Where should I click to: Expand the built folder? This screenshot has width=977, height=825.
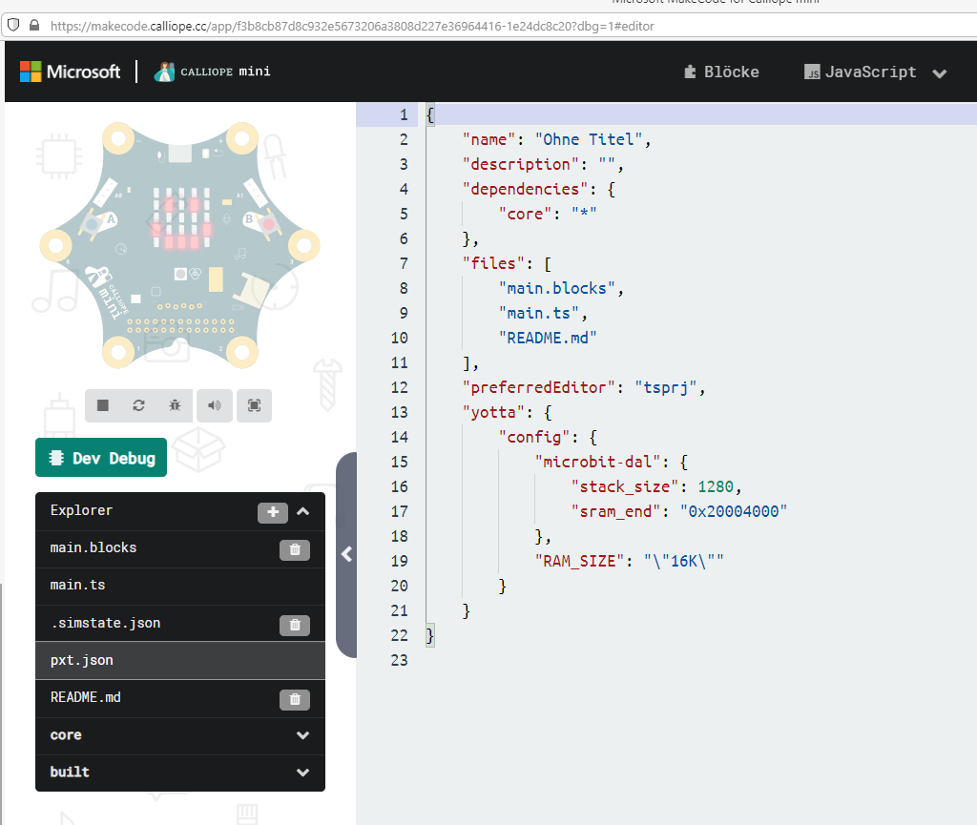[302, 773]
